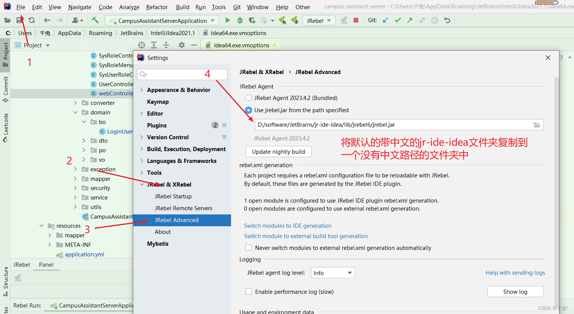Run the CampusAssistantServerApplication with the green play icon
The image size is (574, 314).
coord(228,20)
